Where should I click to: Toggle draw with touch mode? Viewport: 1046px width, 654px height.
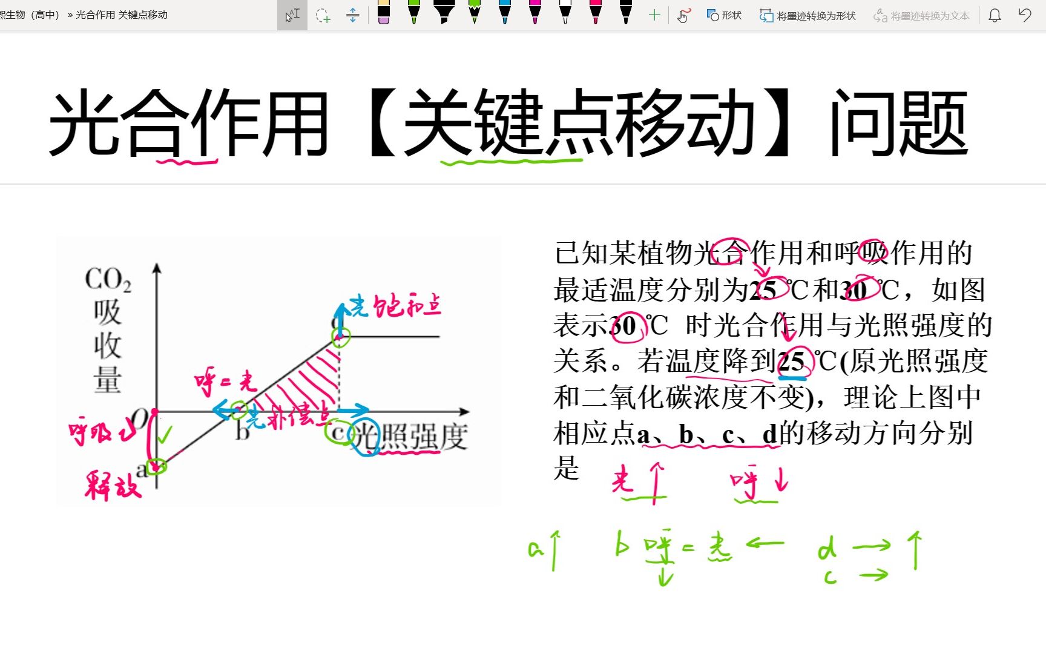click(683, 15)
